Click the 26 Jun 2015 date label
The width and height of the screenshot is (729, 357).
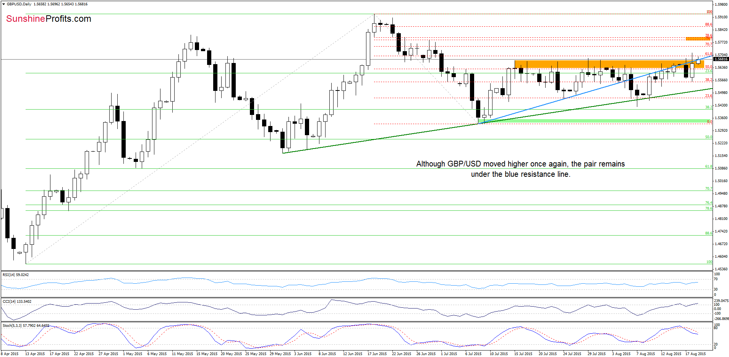[x=426, y=354]
